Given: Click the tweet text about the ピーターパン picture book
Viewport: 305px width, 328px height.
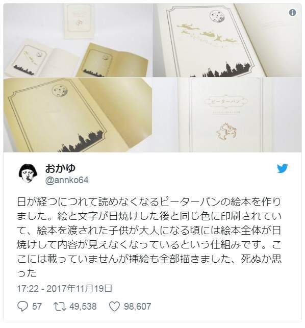Looking at the screenshot, I should point(149,237).
